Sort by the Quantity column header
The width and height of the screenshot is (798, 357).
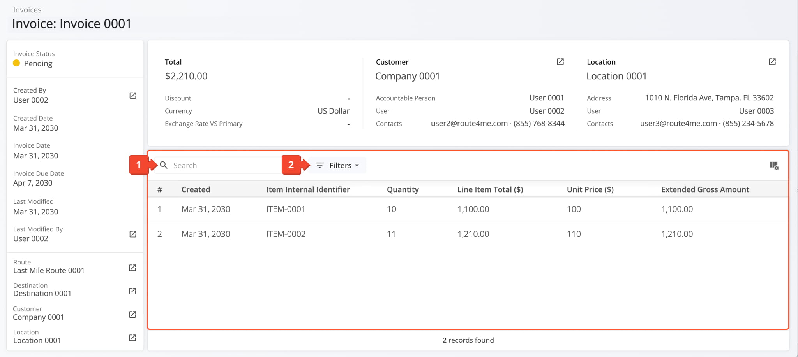(x=403, y=189)
